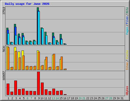Click the red KBytes bar for day 13
The height and width of the screenshot is (101, 130).
[54, 92]
